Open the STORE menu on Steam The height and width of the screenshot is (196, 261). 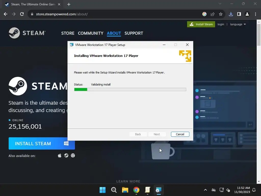tap(68, 33)
